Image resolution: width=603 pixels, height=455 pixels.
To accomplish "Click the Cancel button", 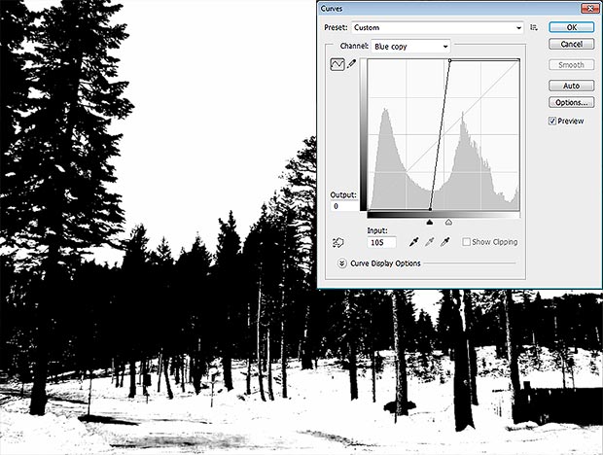I will click(572, 44).
